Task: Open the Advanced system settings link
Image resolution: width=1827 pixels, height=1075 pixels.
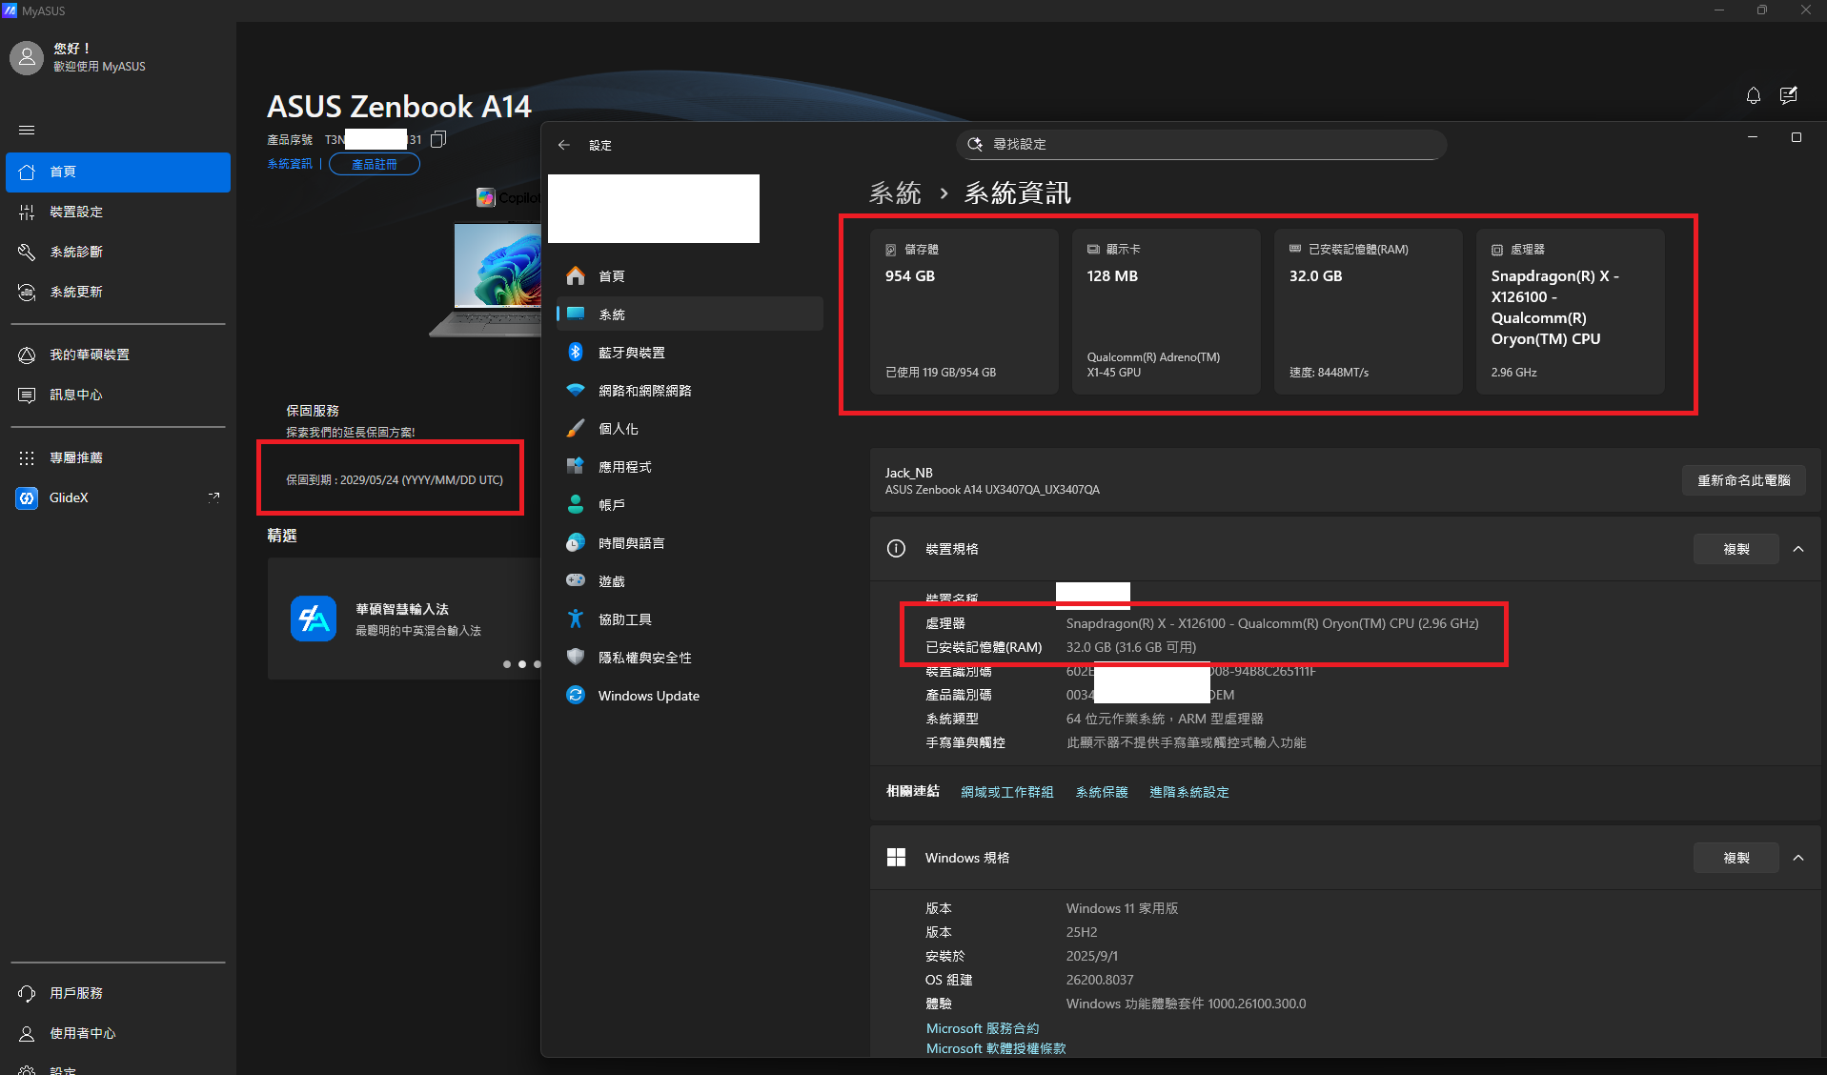Action: (x=1188, y=792)
